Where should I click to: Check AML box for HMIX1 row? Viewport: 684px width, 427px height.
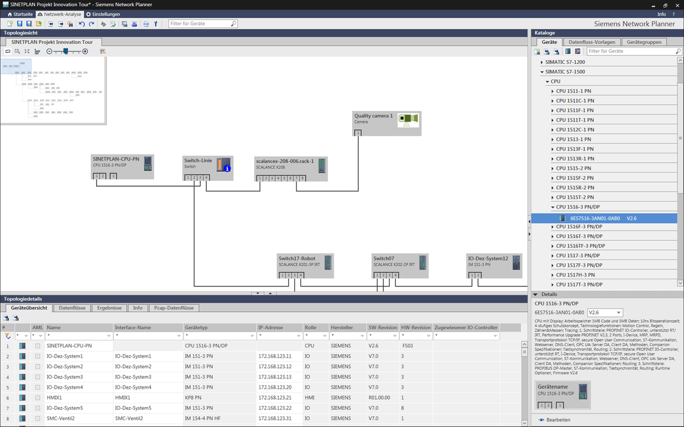coord(38,398)
